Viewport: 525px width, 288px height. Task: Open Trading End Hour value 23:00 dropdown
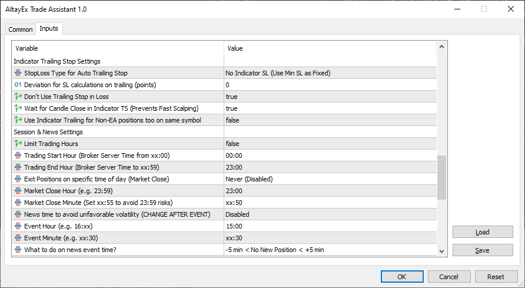(330, 167)
